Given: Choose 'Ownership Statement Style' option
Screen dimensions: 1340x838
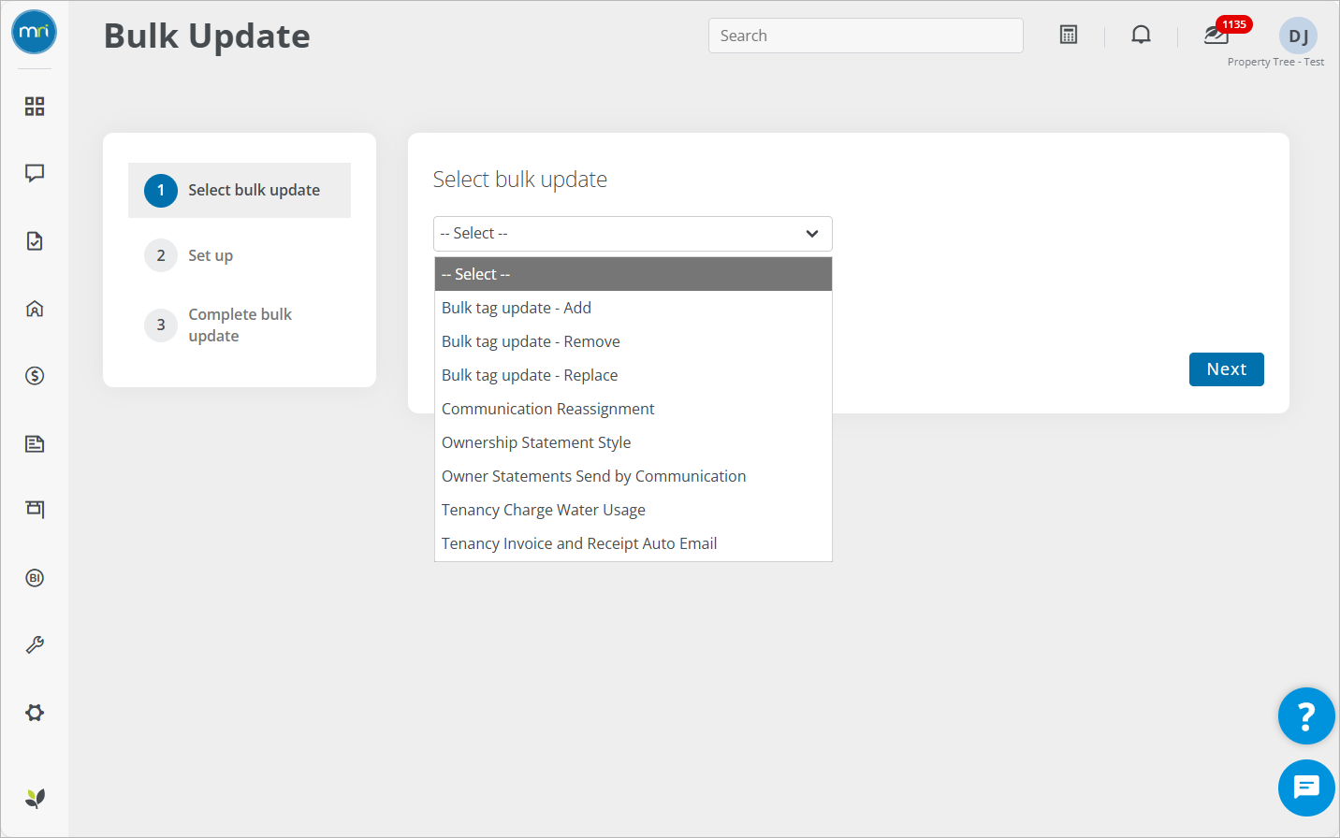Looking at the screenshot, I should [634, 442].
